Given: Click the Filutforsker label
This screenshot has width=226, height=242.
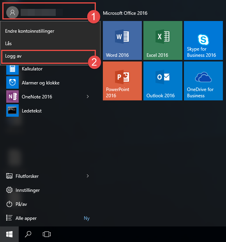Looking at the screenshot, I should [27, 176].
